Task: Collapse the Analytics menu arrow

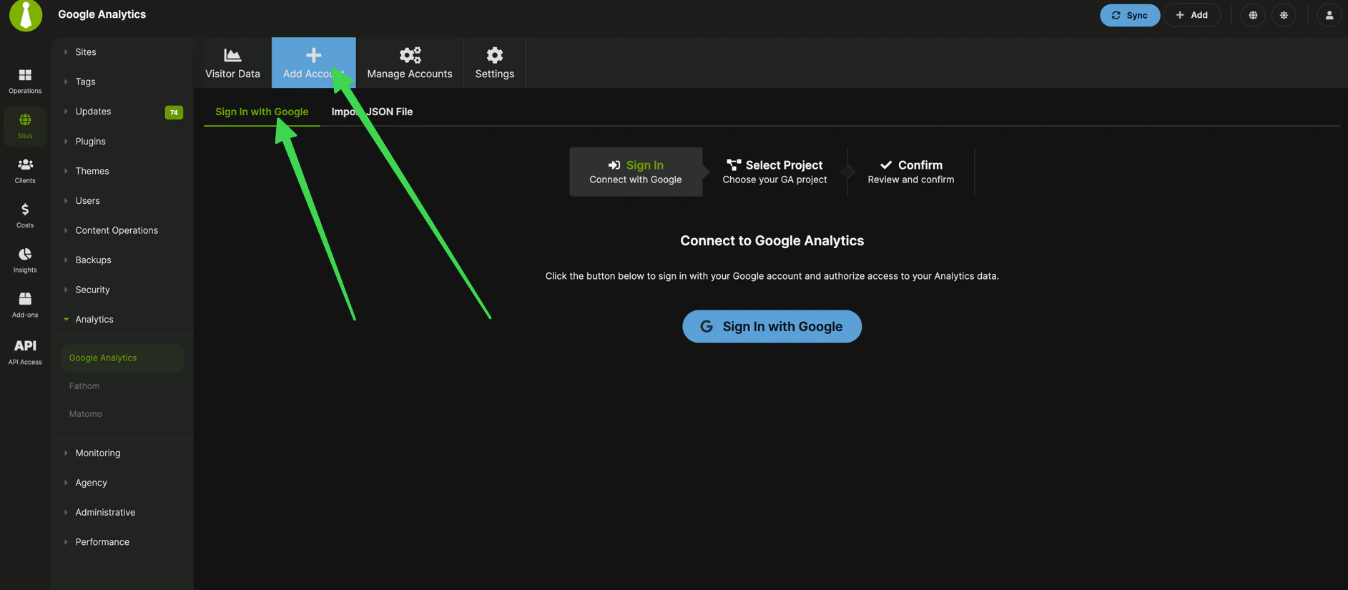Action: pos(66,320)
